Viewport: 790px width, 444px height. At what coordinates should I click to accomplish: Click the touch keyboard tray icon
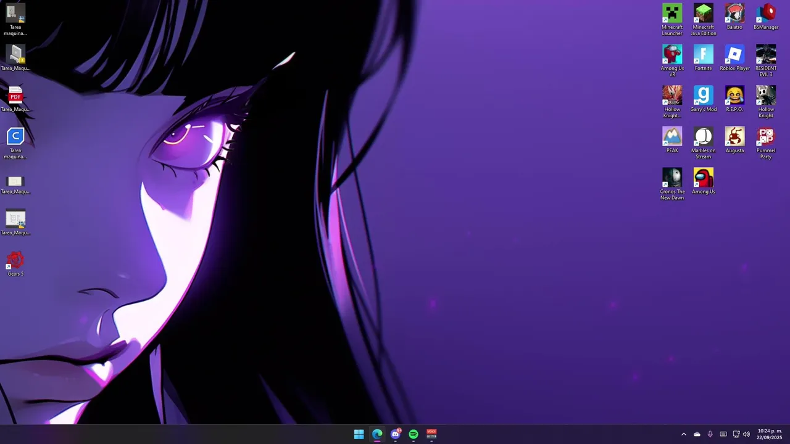[723, 434]
